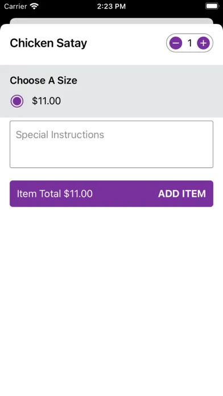Screen dimensions: 223x396
Task: Tap the Carrier label in status bar
Action: (15, 6)
